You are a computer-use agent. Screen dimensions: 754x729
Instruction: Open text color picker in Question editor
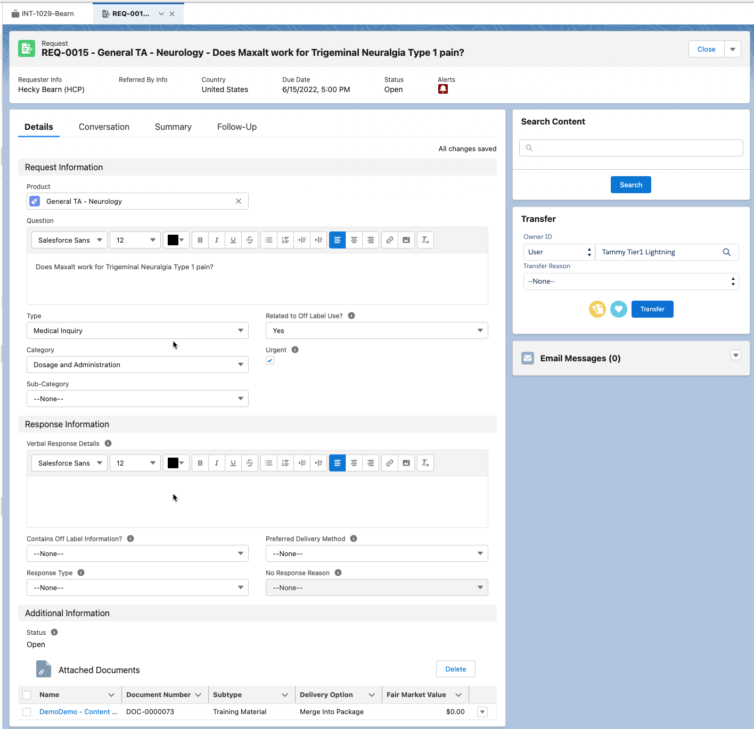point(176,240)
